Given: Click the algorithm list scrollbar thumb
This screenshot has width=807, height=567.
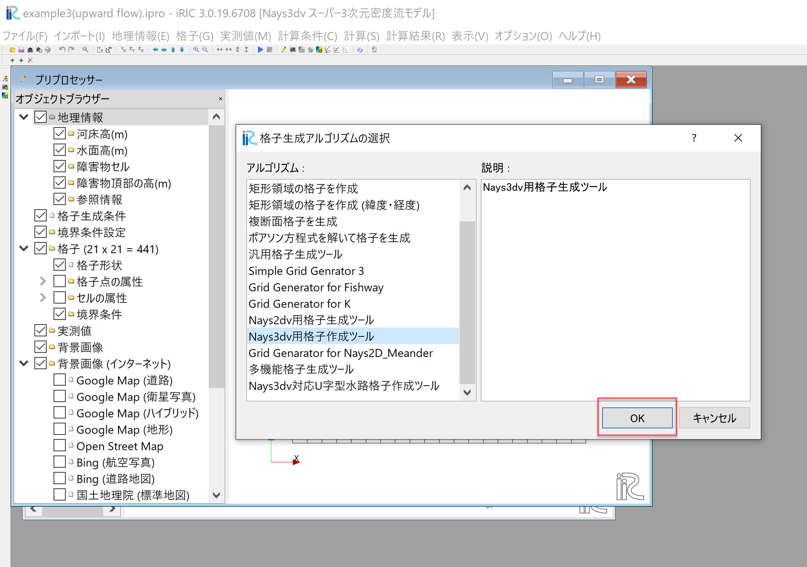Looking at the screenshot, I should 467,302.
